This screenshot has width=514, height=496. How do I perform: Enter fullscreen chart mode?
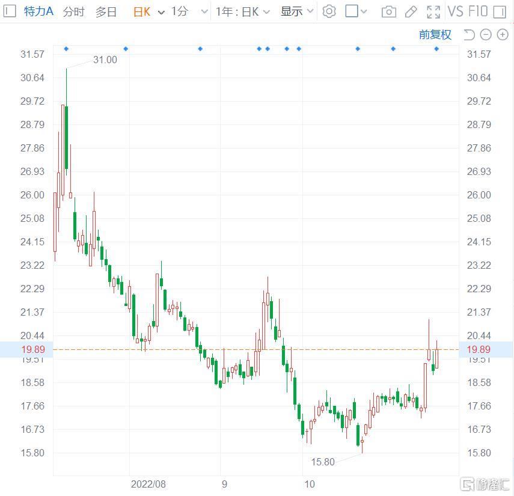pyautogui.click(x=433, y=12)
